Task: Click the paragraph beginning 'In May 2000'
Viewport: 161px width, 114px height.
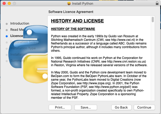Action: (x=99, y=85)
